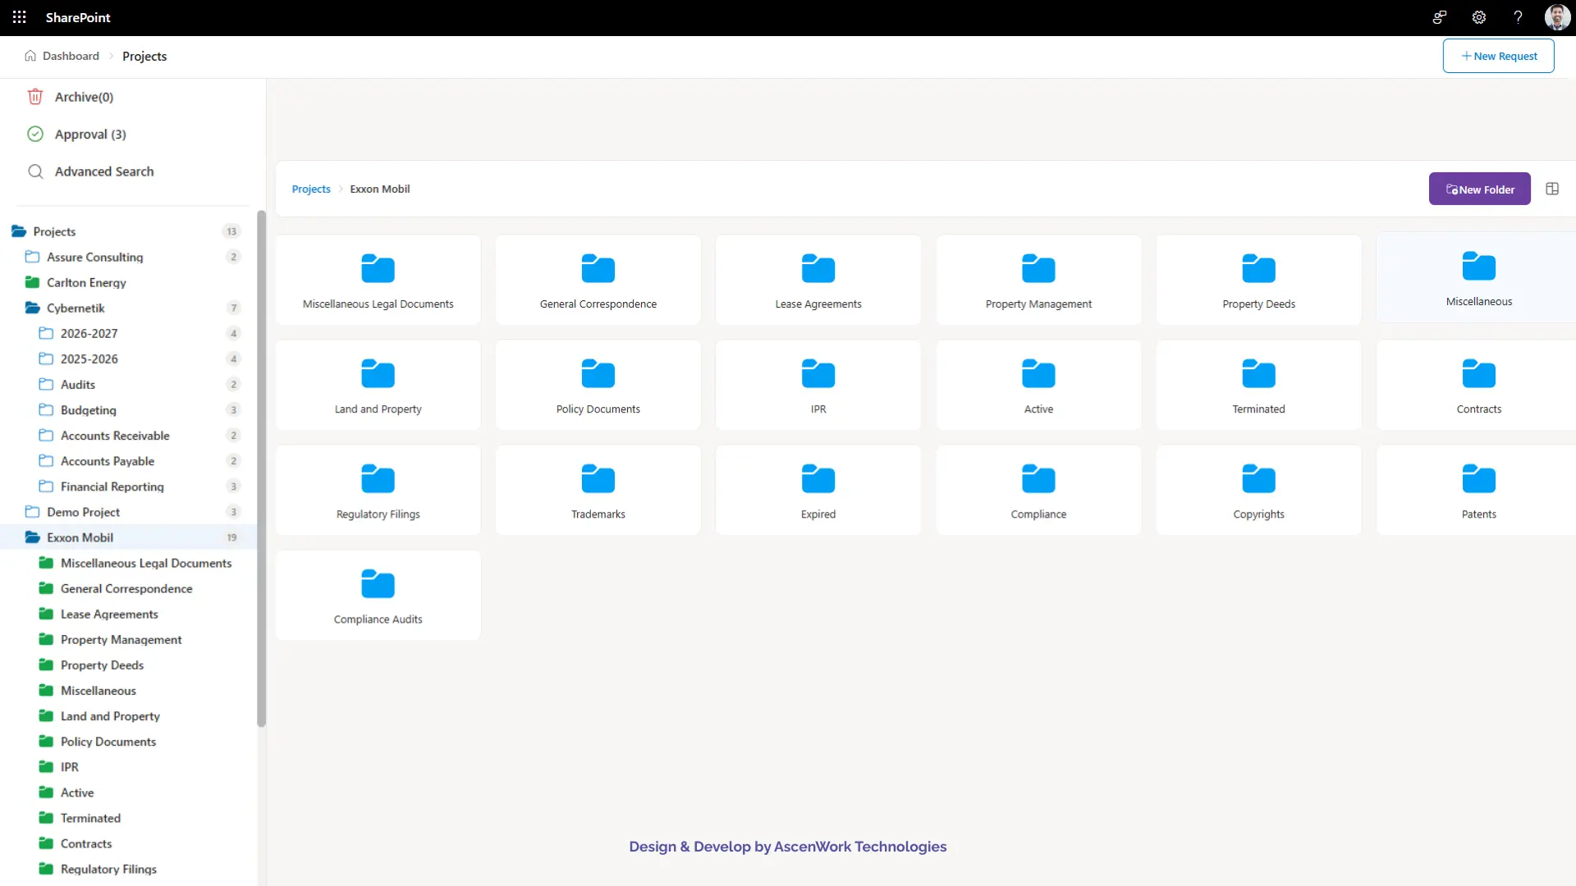Collapse the Cybernetik tree folder
1576x886 pixels.
[32, 308]
